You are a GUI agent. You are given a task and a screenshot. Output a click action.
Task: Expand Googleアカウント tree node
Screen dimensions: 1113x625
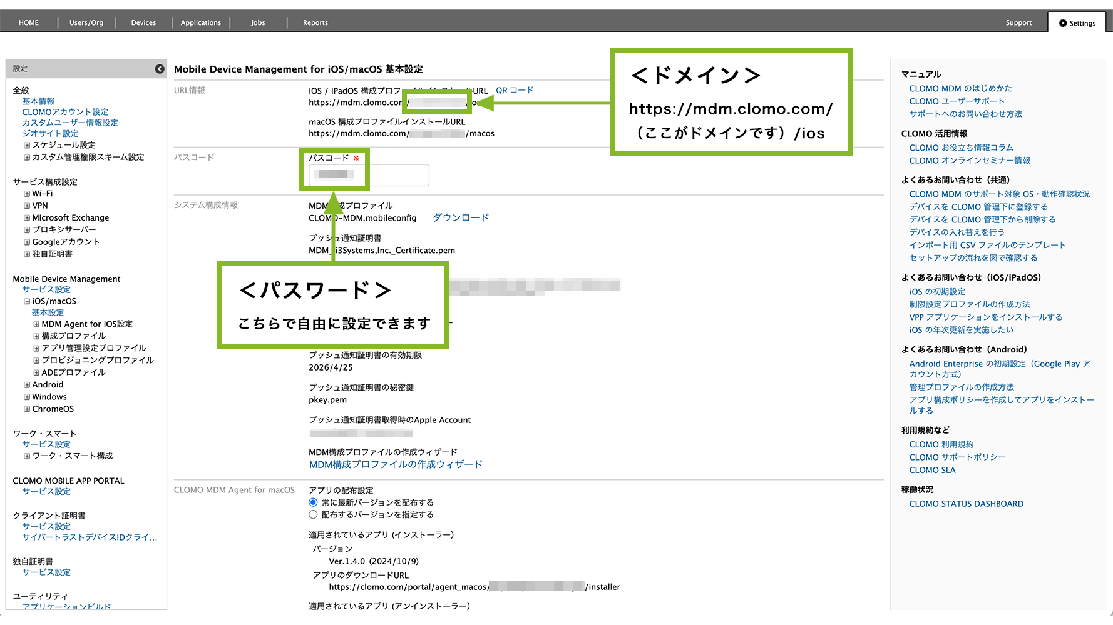[27, 242]
